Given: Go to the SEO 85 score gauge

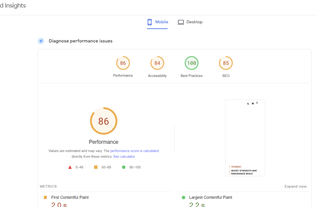Looking at the screenshot, I should pyautogui.click(x=226, y=63).
